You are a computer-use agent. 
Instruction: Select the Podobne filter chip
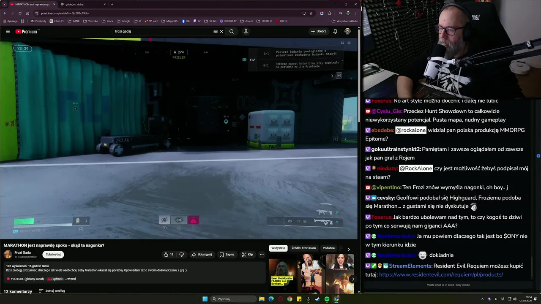(328, 248)
